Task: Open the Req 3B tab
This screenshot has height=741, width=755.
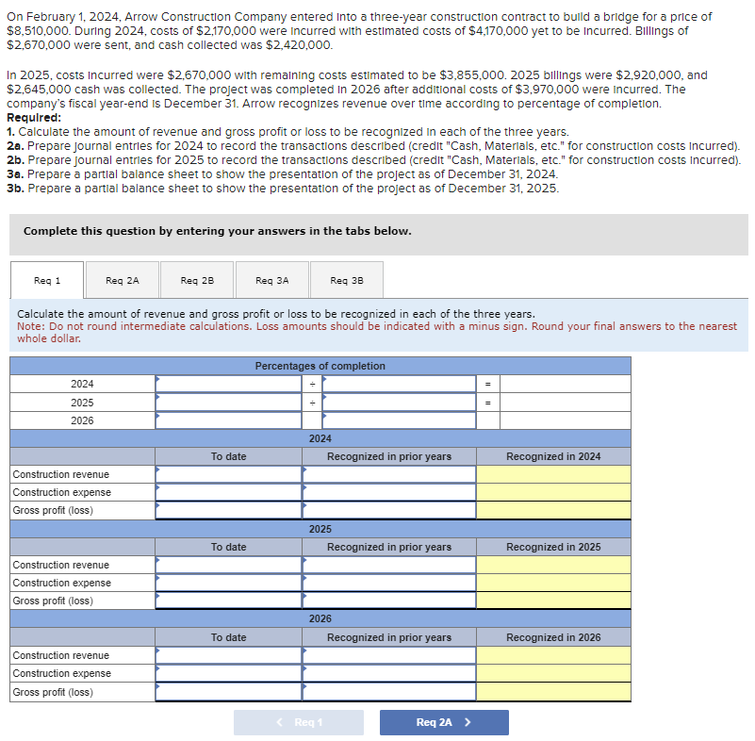Action: pos(347,280)
